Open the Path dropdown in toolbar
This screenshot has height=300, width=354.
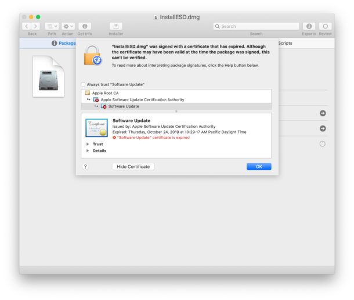click(x=52, y=26)
